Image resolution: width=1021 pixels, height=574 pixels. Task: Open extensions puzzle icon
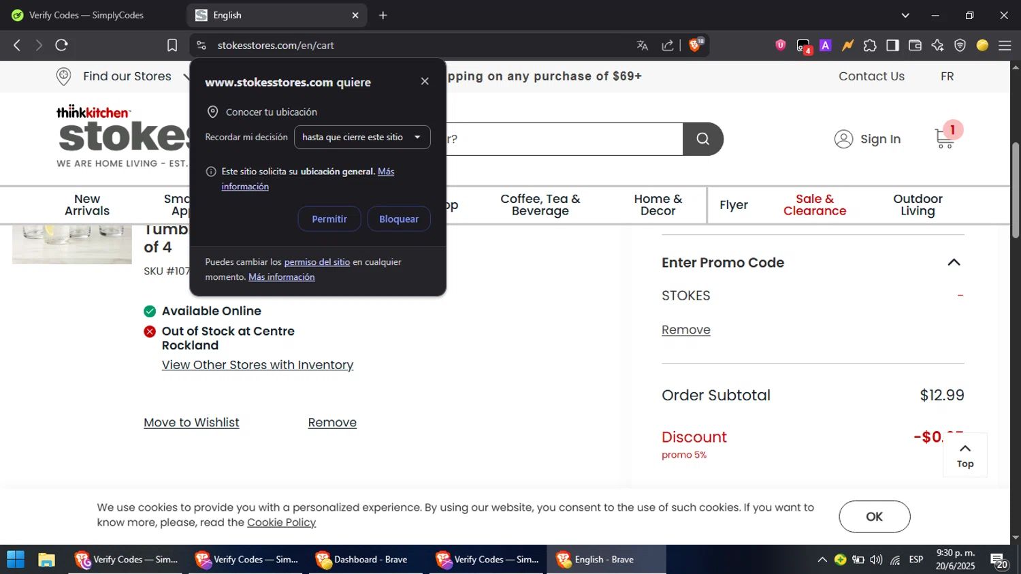point(870,45)
